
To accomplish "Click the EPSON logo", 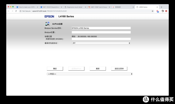I will click(49, 16).
